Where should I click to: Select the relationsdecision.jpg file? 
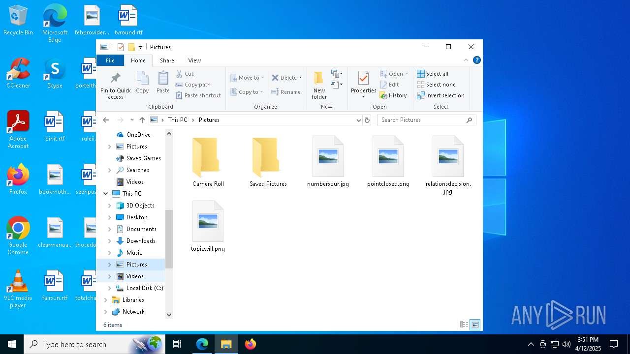448,166
